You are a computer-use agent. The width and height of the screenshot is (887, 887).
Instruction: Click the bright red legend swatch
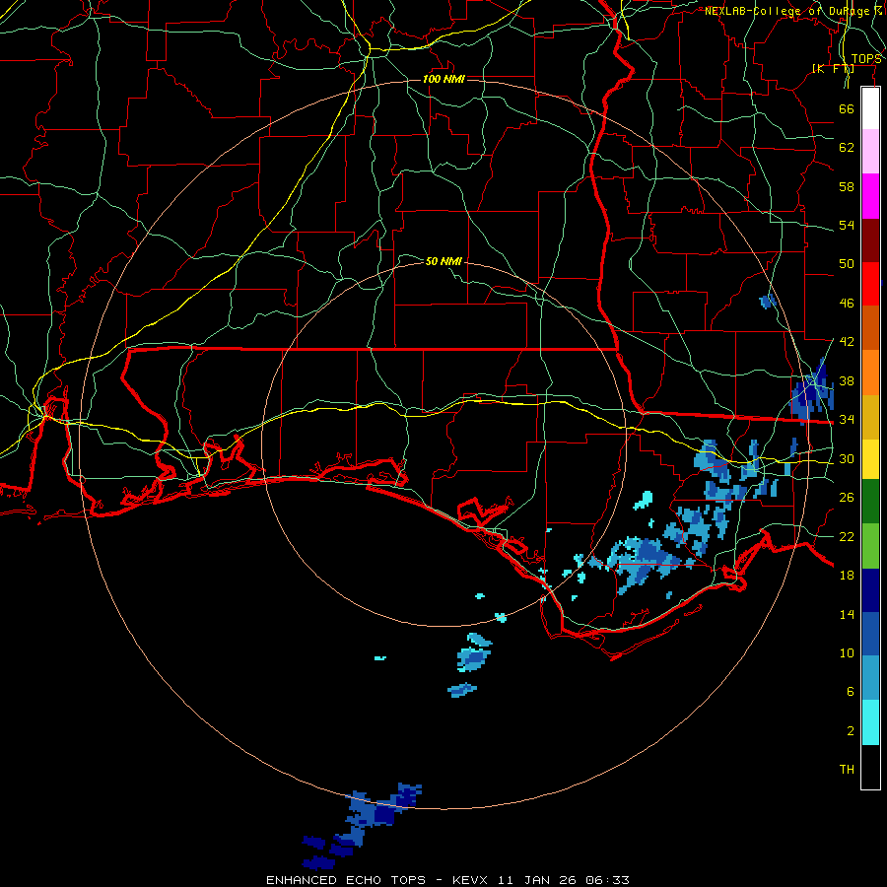pos(870,284)
